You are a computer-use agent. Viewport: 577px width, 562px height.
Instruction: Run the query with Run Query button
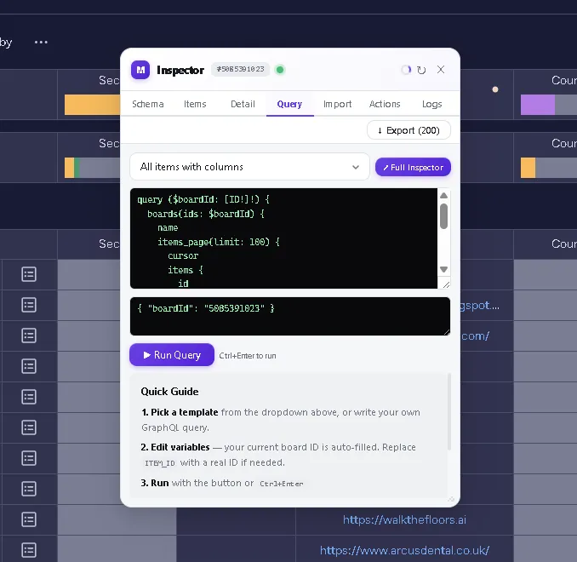coord(172,355)
